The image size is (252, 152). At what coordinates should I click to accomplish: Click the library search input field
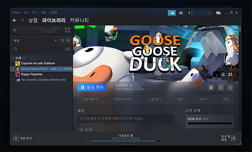(42, 49)
